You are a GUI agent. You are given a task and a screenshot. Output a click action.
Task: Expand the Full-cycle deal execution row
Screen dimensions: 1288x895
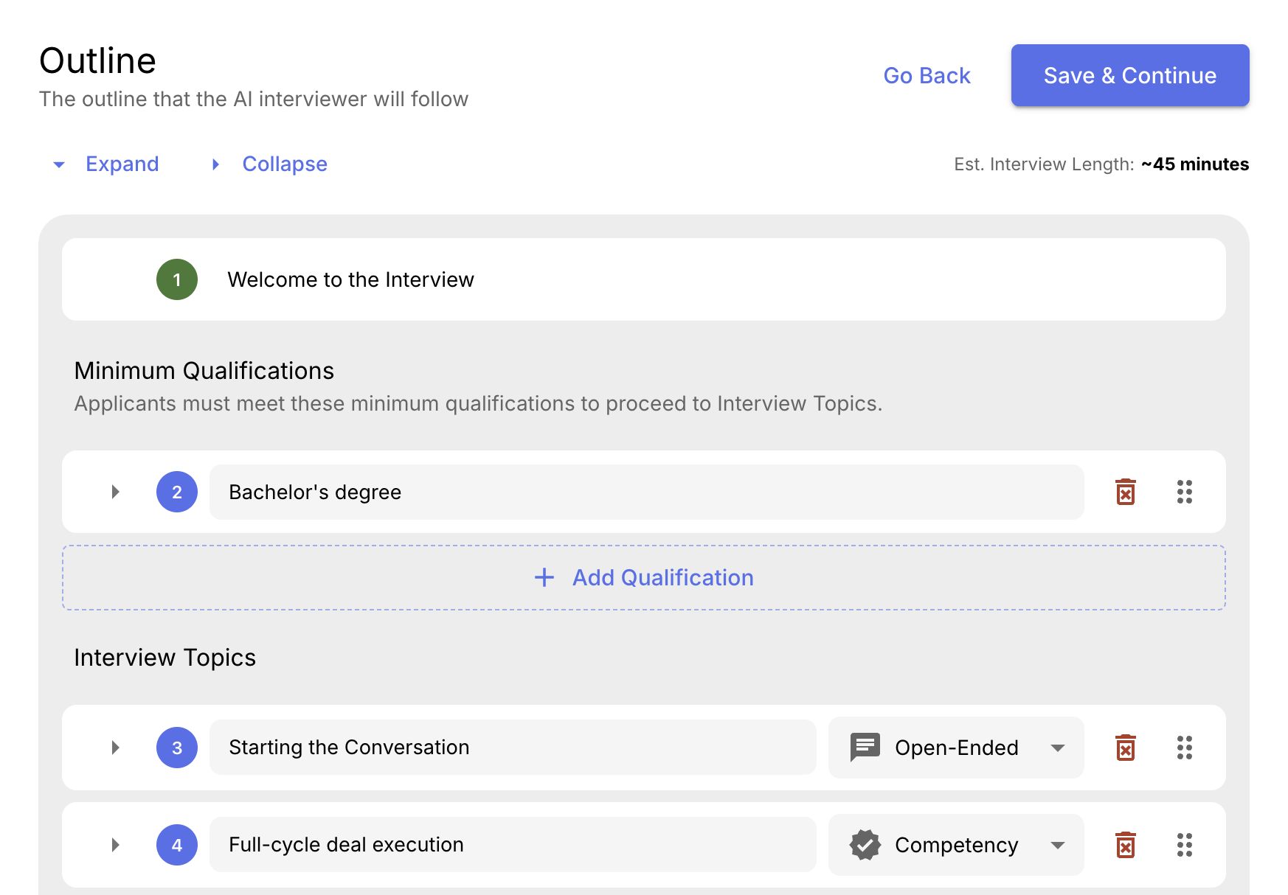pos(115,845)
